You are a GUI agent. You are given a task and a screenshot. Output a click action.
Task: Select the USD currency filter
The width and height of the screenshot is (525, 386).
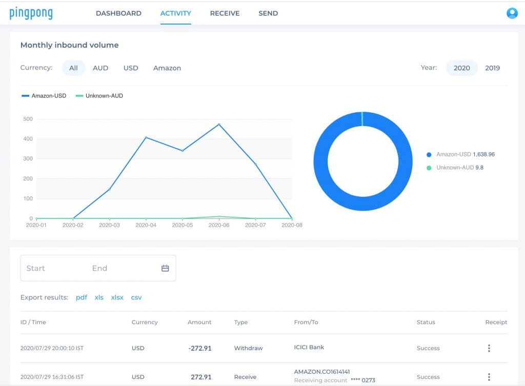click(x=131, y=68)
